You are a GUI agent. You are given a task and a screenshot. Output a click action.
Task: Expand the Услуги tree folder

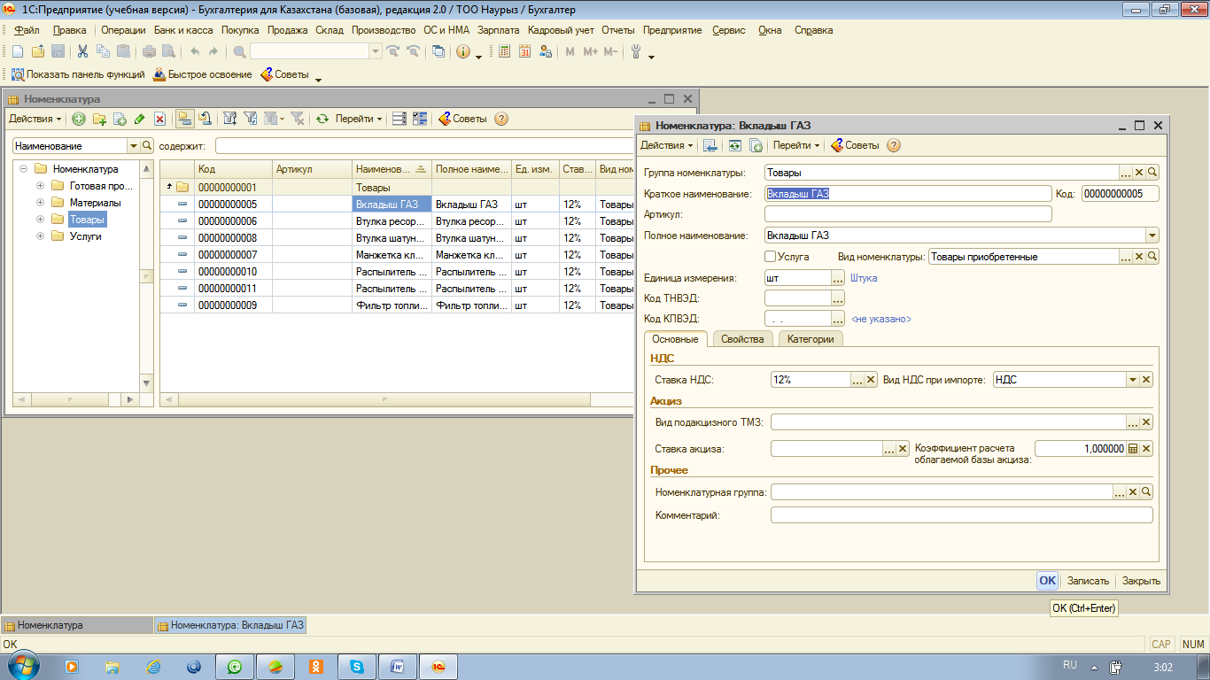point(40,236)
